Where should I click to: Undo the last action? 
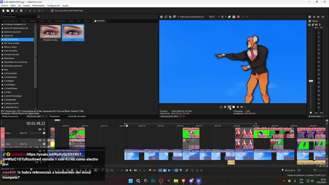pos(39,11)
